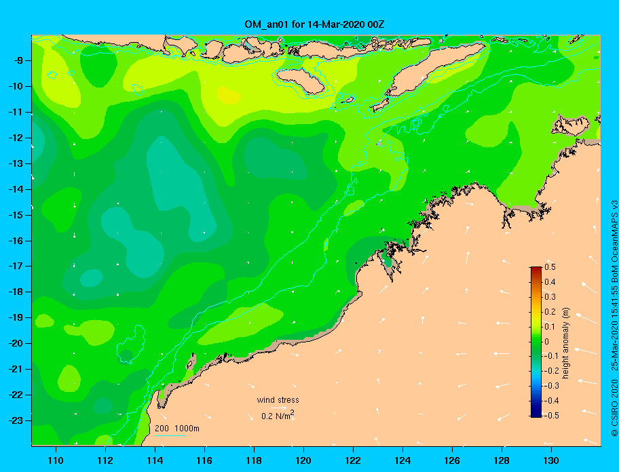Click latitude axis label "-21"
This screenshot has width=619, height=472.
[16, 369]
